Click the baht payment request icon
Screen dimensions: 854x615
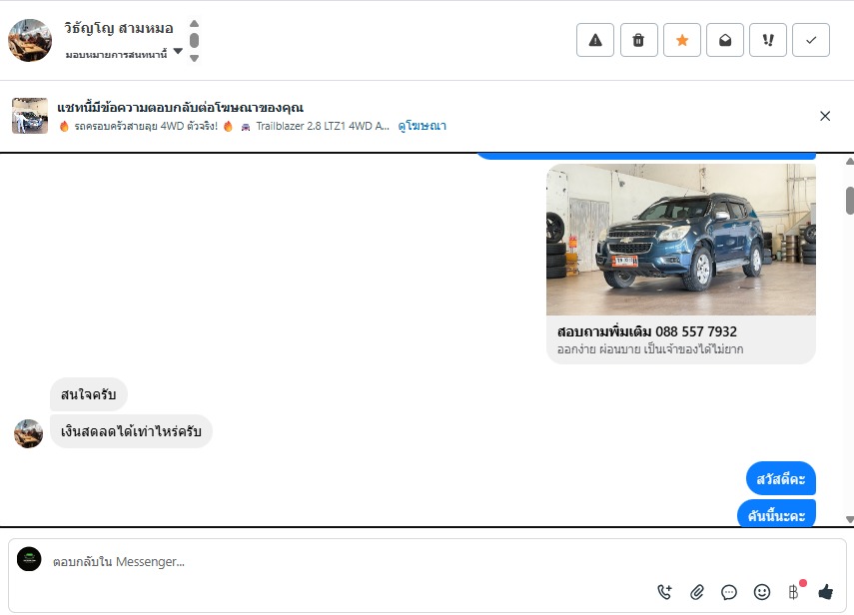click(x=794, y=591)
